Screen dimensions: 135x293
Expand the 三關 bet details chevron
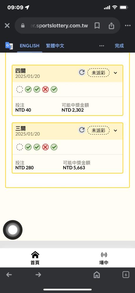115,130
